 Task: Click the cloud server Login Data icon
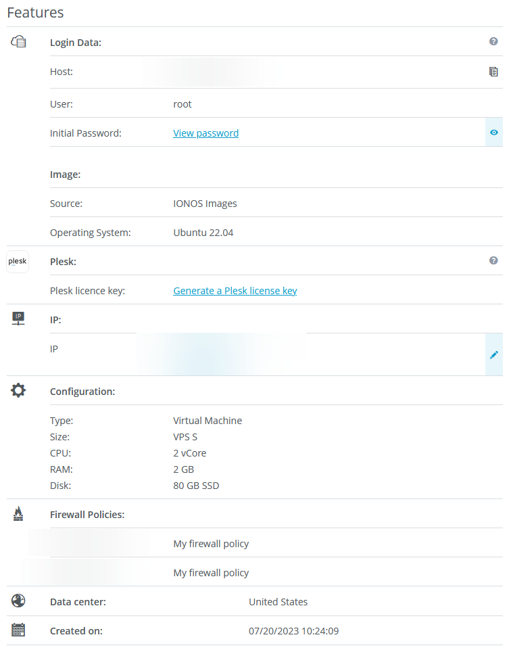(x=18, y=42)
